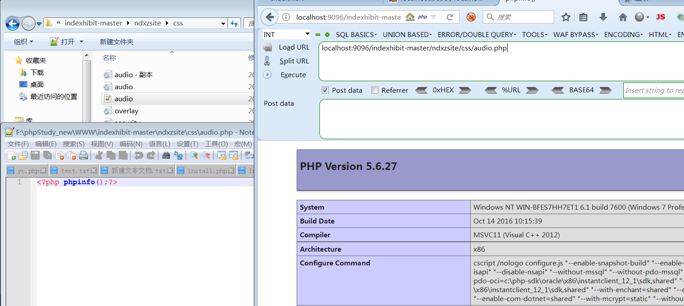This screenshot has height=306, width=684.
Task: Click the Find binoculars icon in Notepad++
Action: pyautogui.click(x=166, y=155)
